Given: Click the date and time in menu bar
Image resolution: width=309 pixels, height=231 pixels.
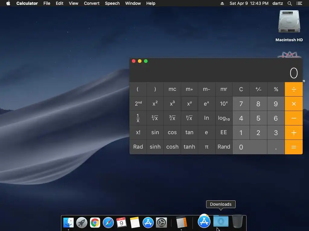Looking at the screenshot, I should (249, 3).
